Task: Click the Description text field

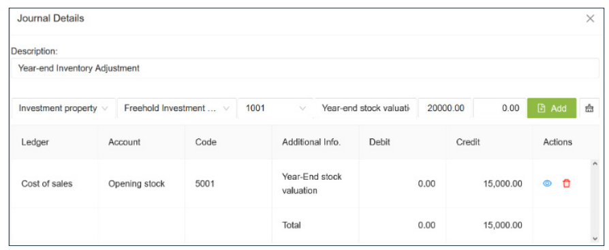Action: [x=305, y=68]
